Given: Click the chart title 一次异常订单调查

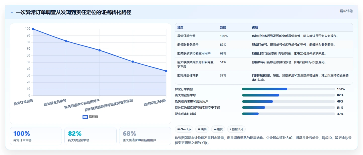Looking at the screenshot, I should 73,12.
